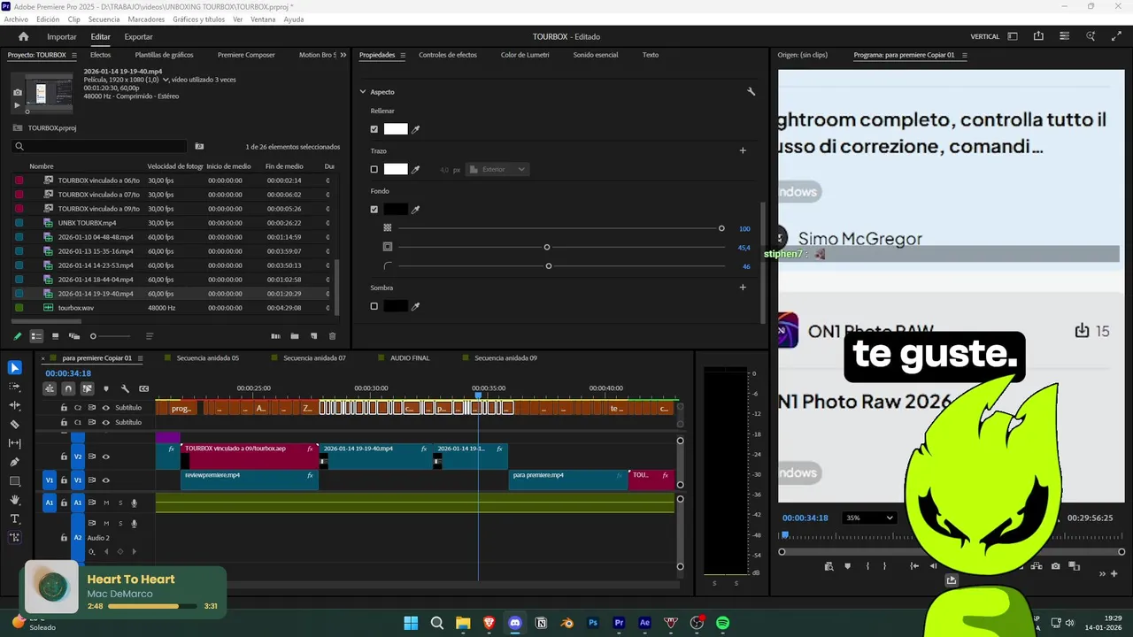Open the Programa monitor panel menu
Image resolution: width=1133 pixels, height=637 pixels.
pos(964,55)
